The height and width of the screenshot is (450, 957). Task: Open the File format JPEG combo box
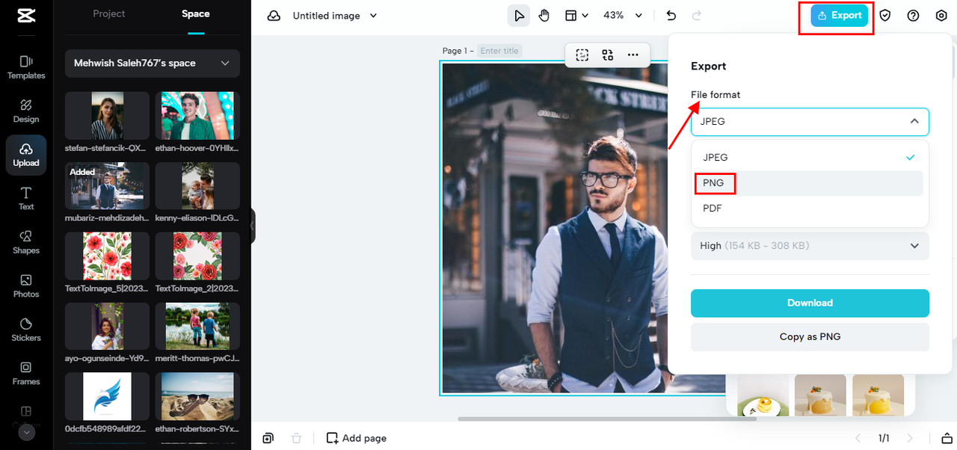(x=810, y=122)
